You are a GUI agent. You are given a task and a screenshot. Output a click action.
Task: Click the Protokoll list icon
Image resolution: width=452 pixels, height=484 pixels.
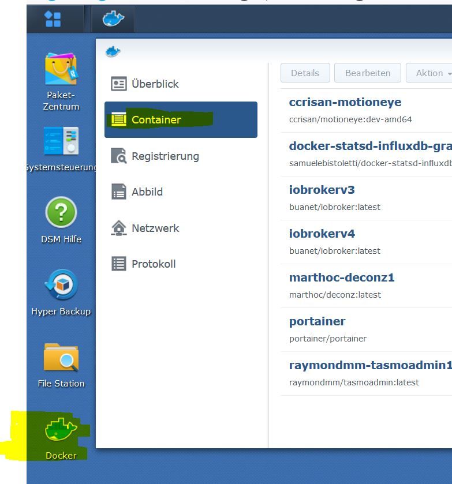point(119,264)
